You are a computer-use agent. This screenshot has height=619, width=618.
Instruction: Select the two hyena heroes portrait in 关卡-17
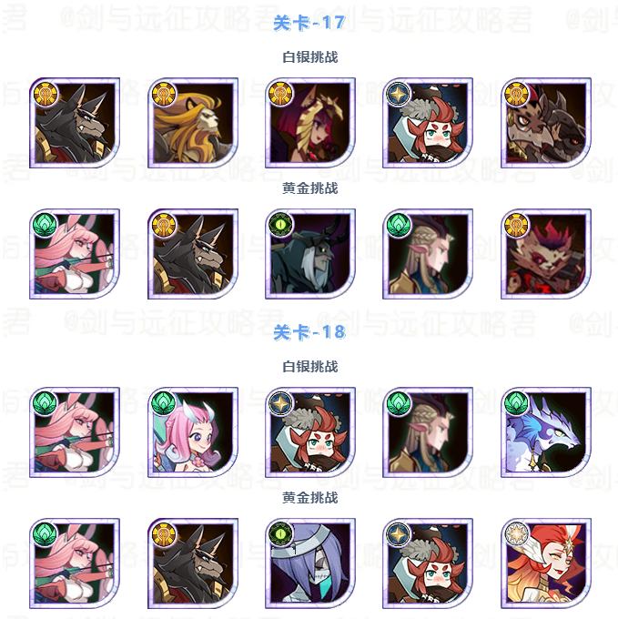(546, 123)
